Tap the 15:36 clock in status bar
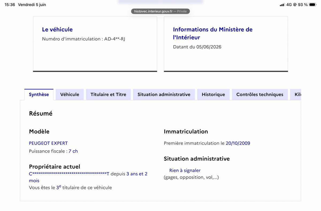This screenshot has height=211, width=321. click(x=10, y=5)
